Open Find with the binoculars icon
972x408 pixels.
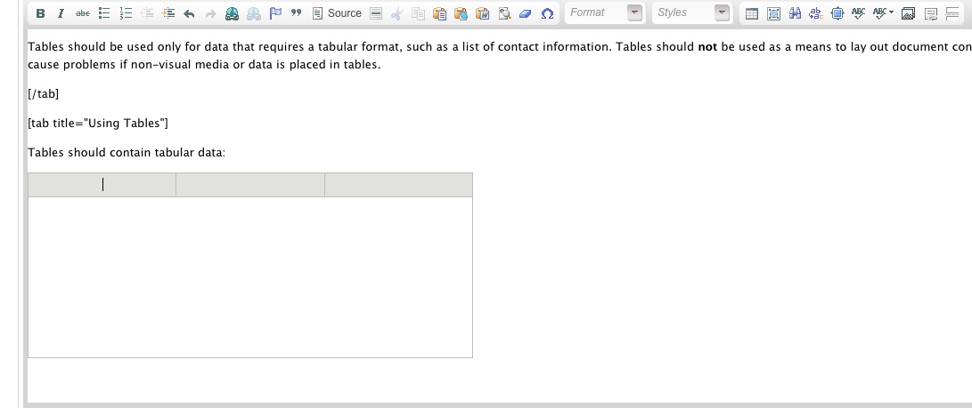click(x=794, y=13)
